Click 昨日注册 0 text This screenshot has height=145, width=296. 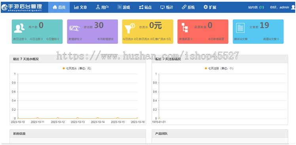click(20, 39)
